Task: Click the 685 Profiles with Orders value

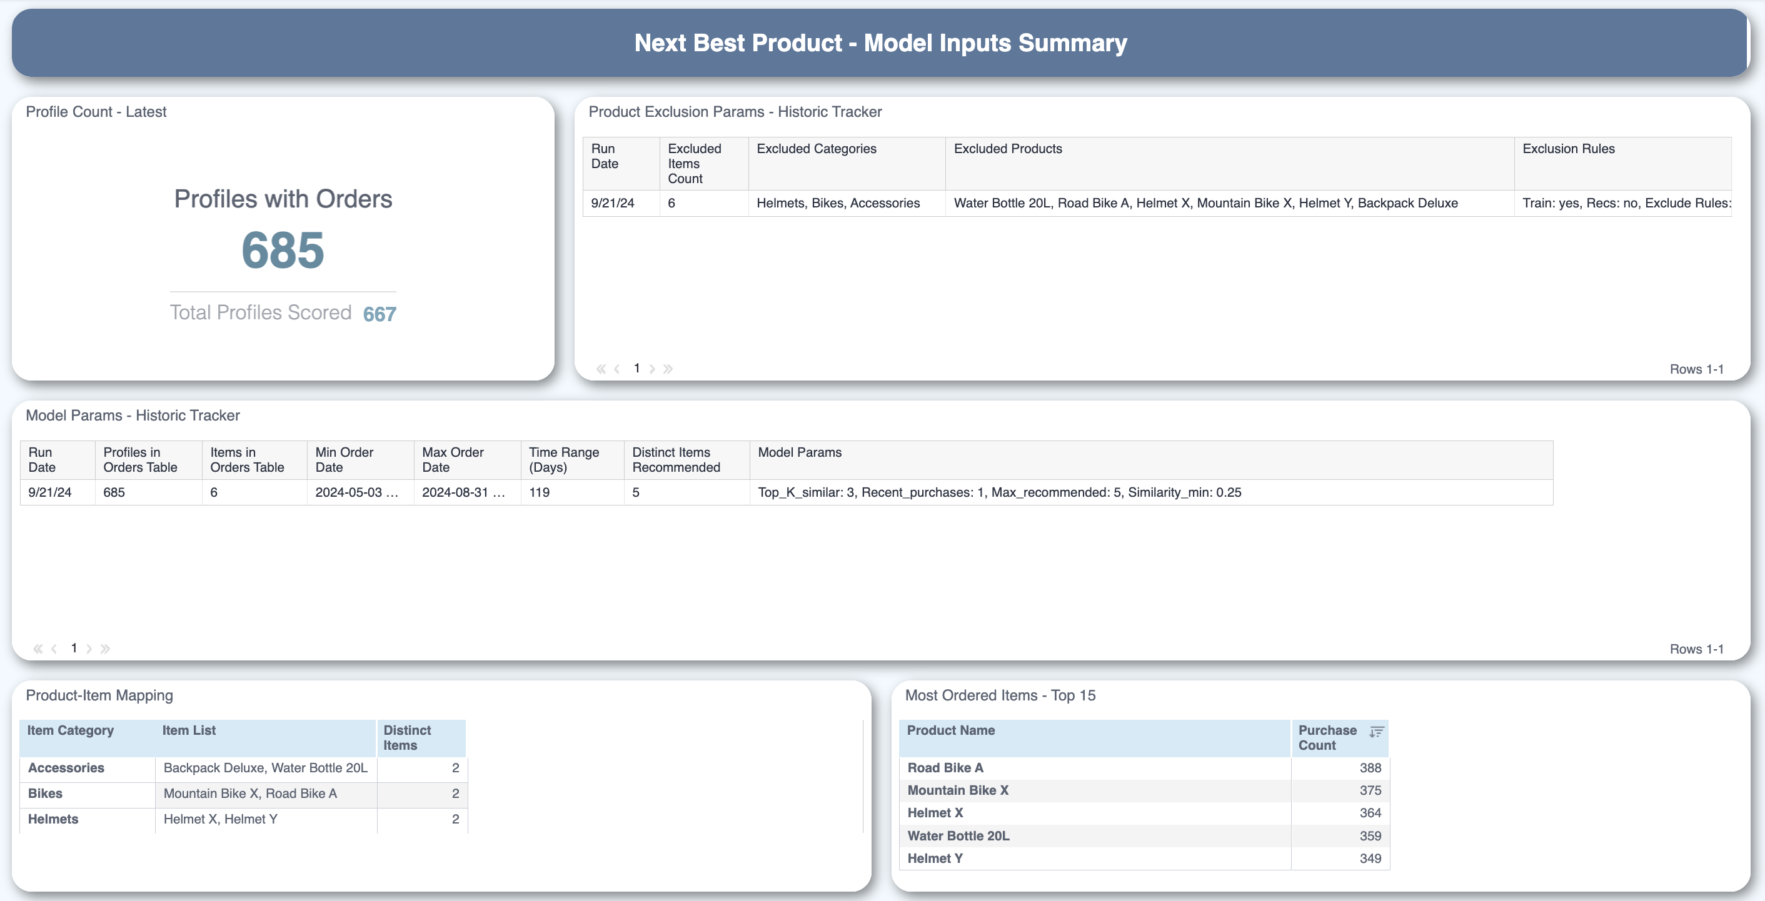Action: pyautogui.click(x=283, y=251)
